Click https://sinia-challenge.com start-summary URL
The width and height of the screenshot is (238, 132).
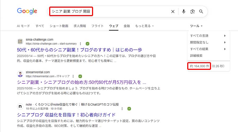pyautogui.click(x=51, y=44)
